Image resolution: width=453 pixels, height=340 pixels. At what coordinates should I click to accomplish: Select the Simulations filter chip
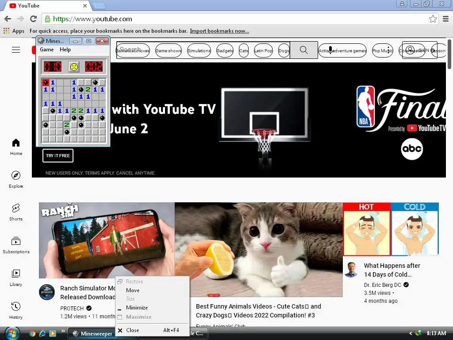(199, 50)
